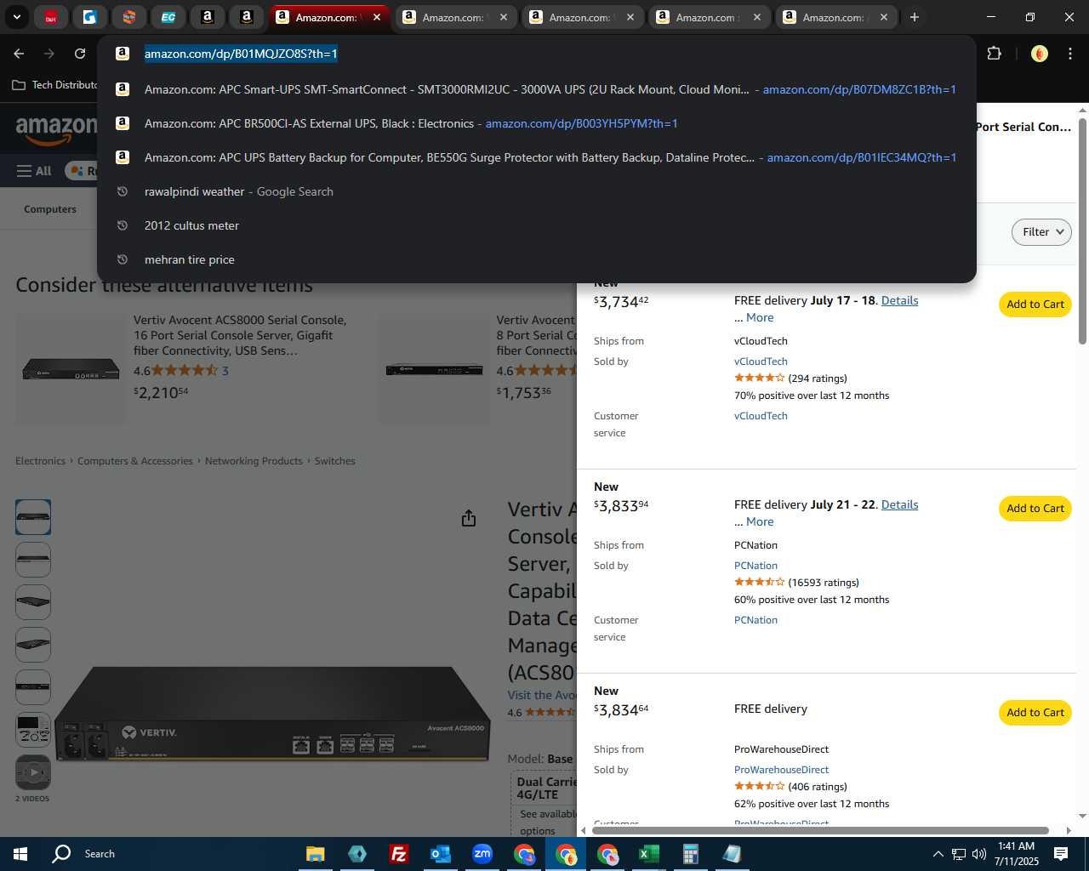Open PCNation Sold by seller link
The width and height of the screenshot is (1089, 871).
(755, 566)
